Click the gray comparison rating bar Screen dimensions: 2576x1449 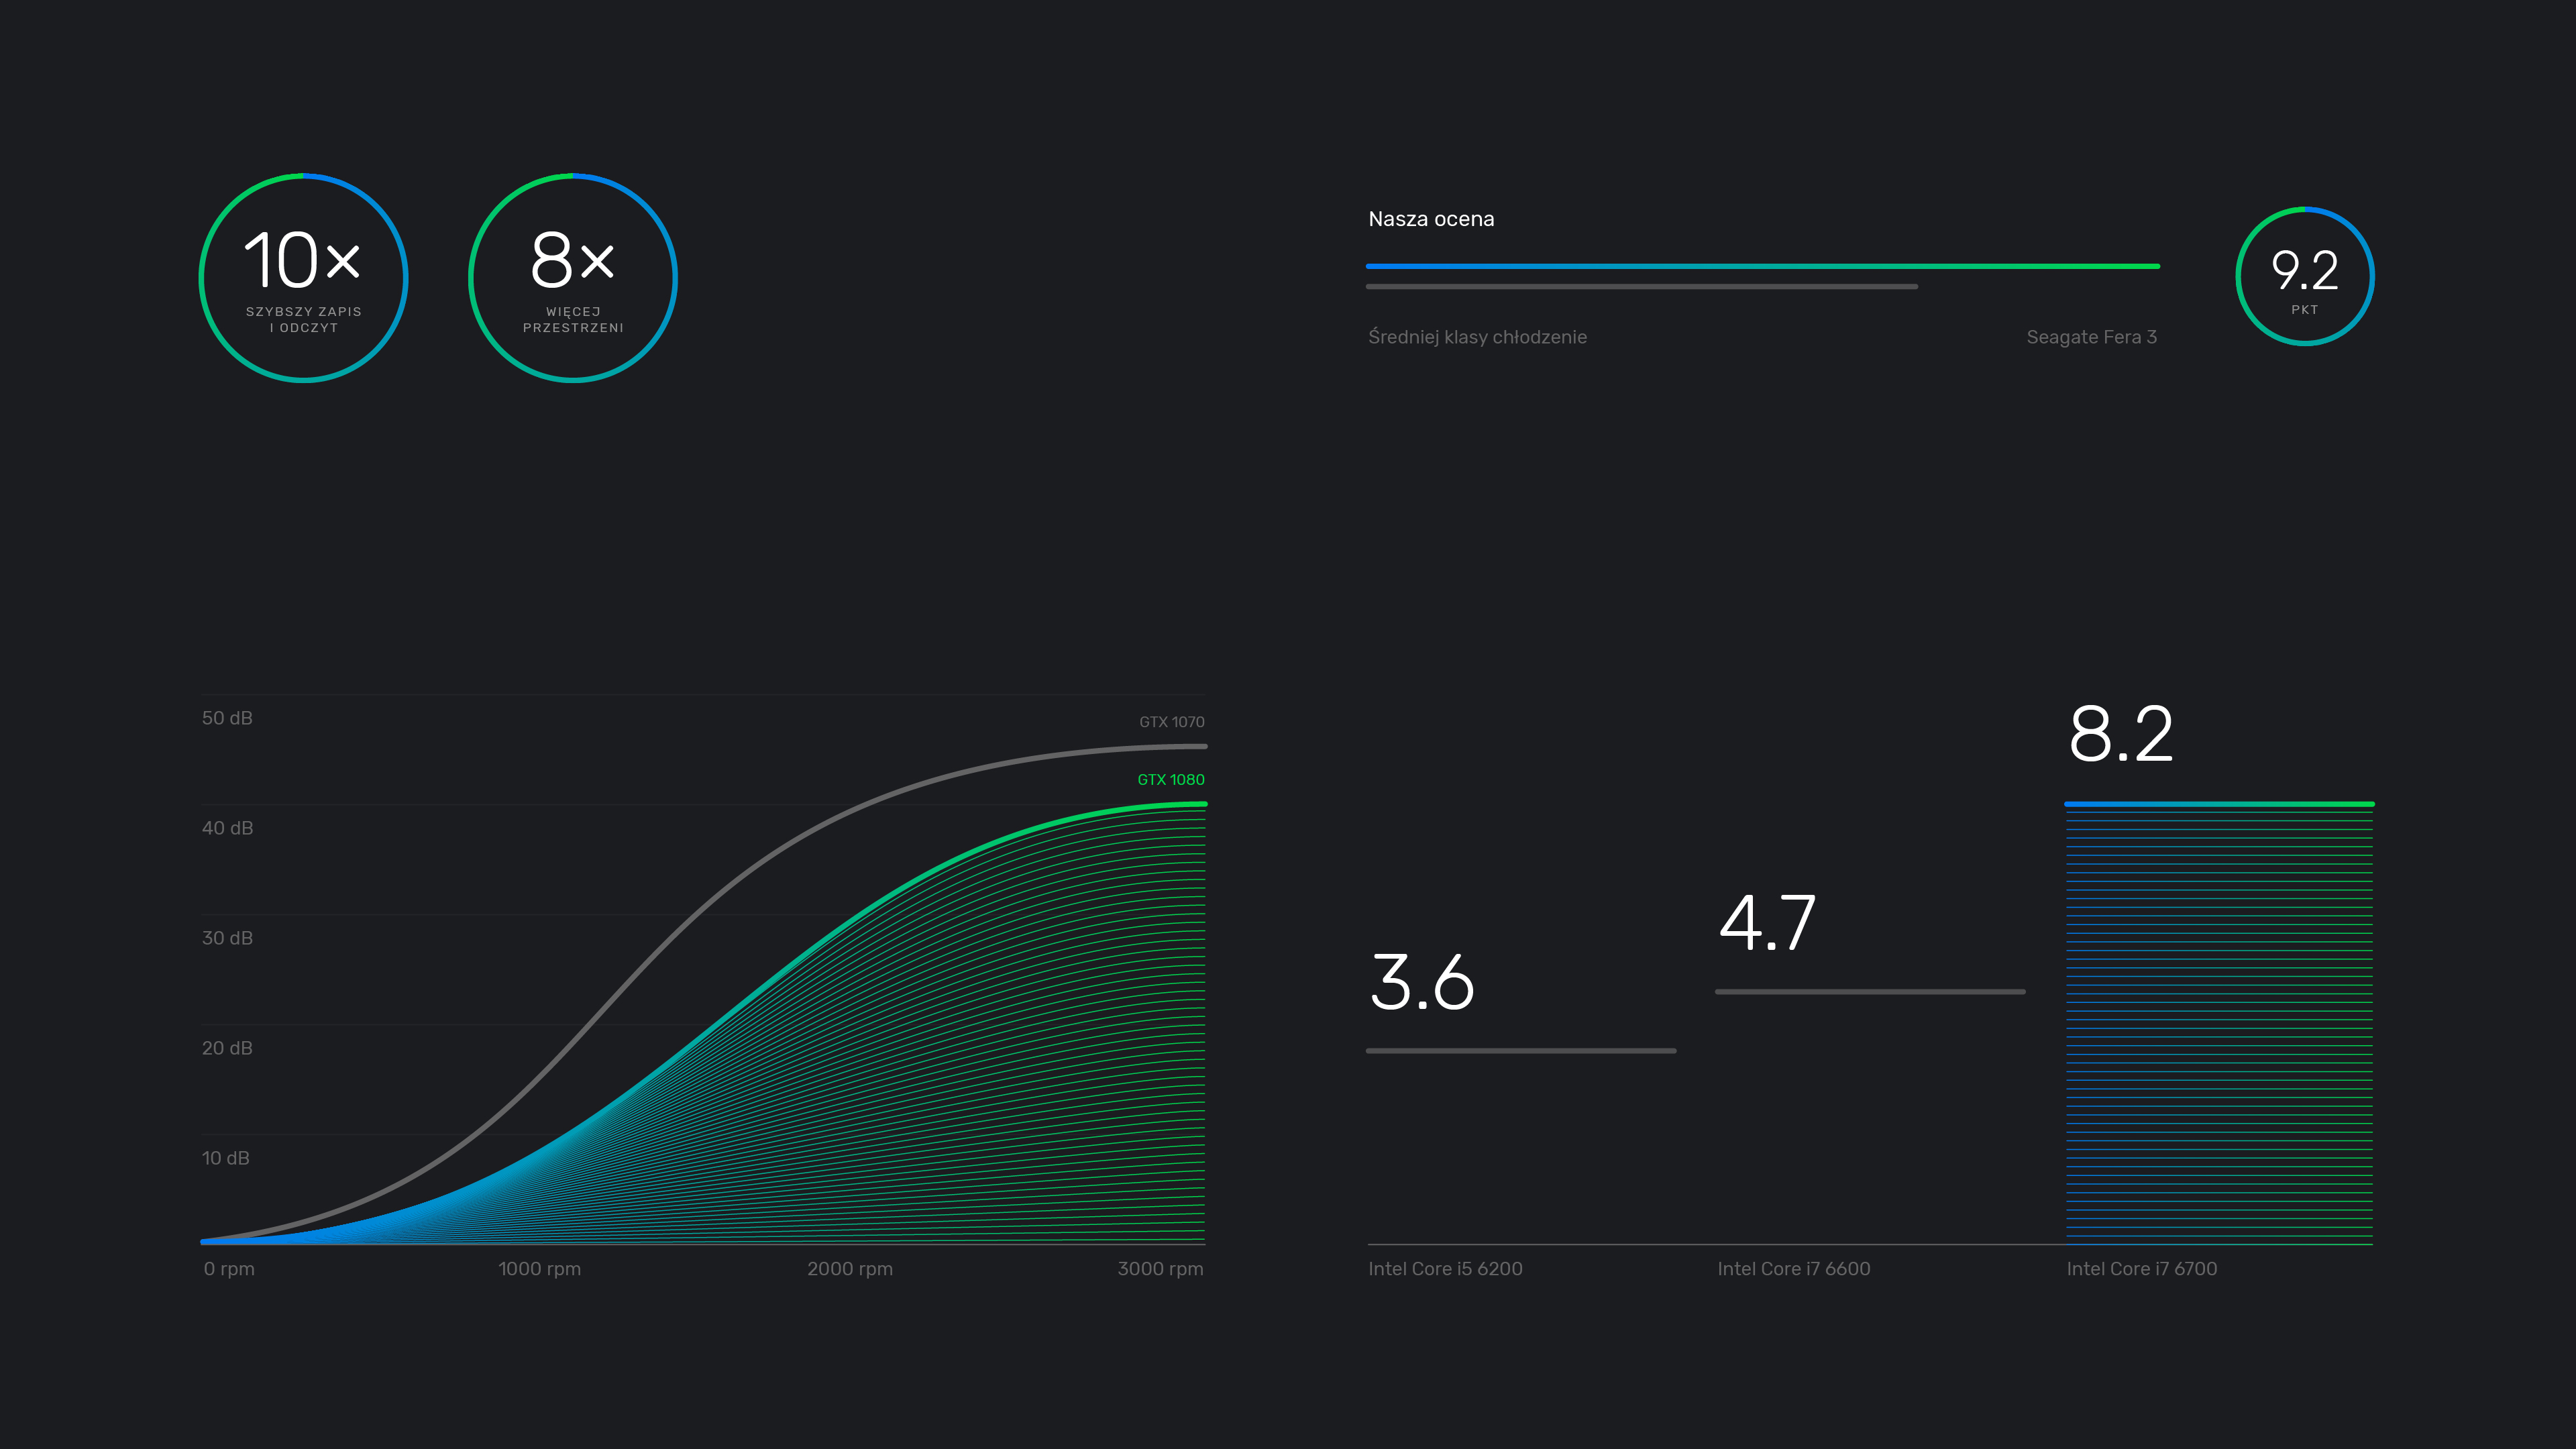[1642, 287]
